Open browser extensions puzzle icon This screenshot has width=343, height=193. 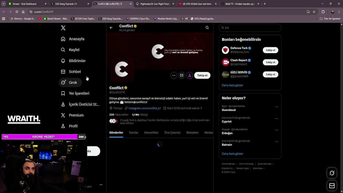click(x=323, y=12)
